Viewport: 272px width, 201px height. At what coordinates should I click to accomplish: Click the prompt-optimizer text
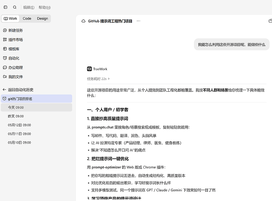click(106, 167)
